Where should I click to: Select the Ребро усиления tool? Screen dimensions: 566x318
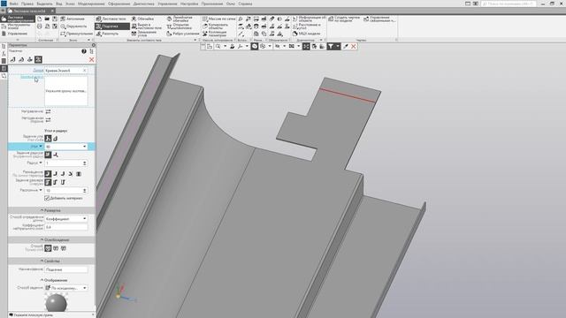coord(183,34)
